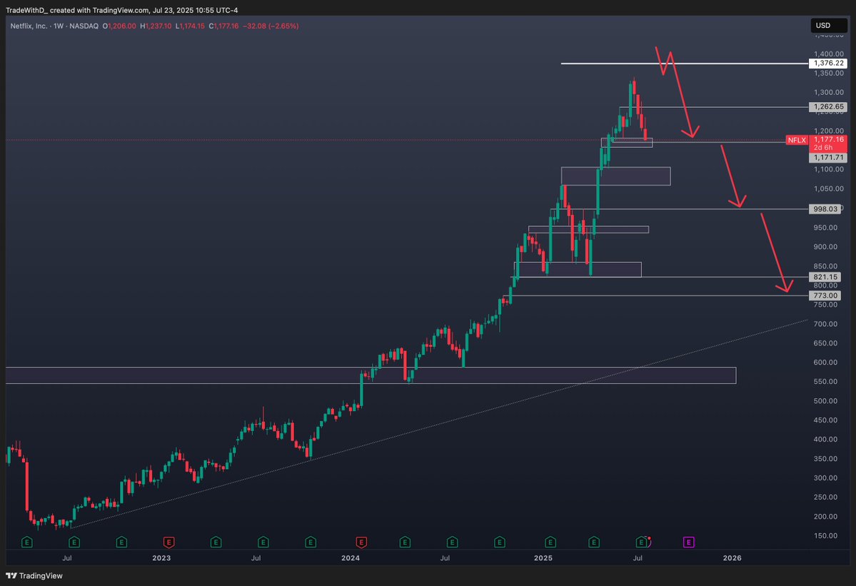Click the red earnings marker near 2024
The width and height of the screenshot is (856, 586).
tap(361, 542)
